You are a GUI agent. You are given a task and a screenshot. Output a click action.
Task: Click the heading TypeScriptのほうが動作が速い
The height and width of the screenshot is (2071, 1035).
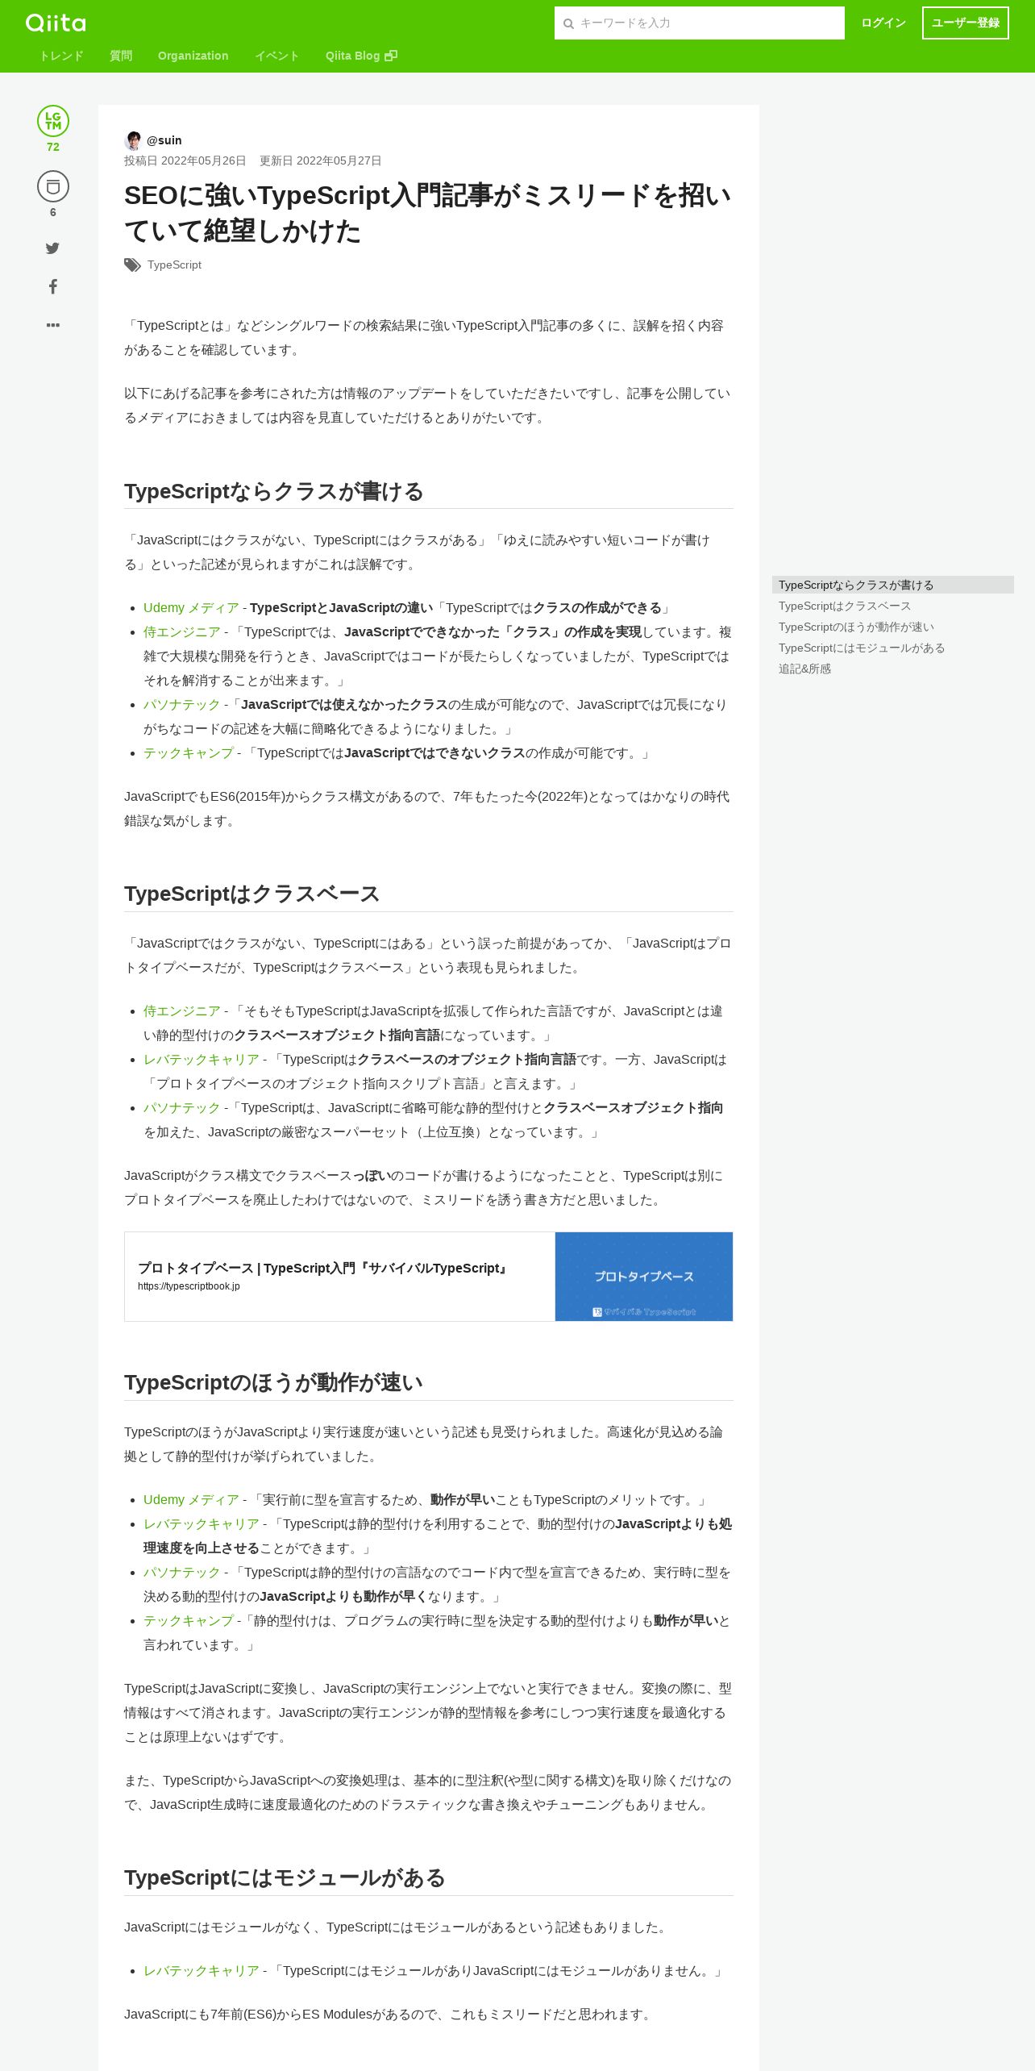tap(273, 1382)
